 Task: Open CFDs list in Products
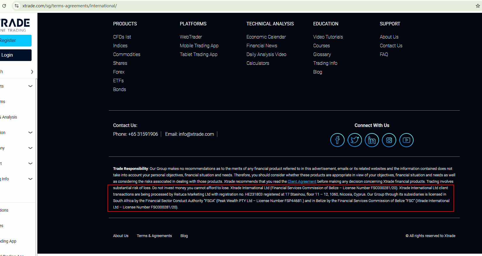click(x=122, y=37)
